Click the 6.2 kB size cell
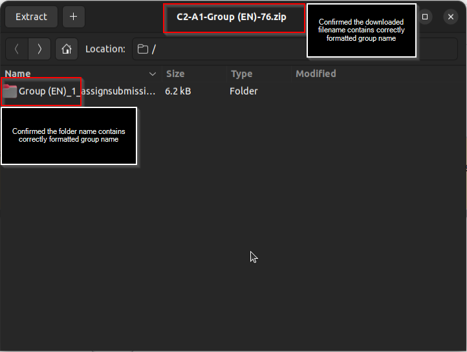Screen dimensions: 467x352 click(178, 91)
